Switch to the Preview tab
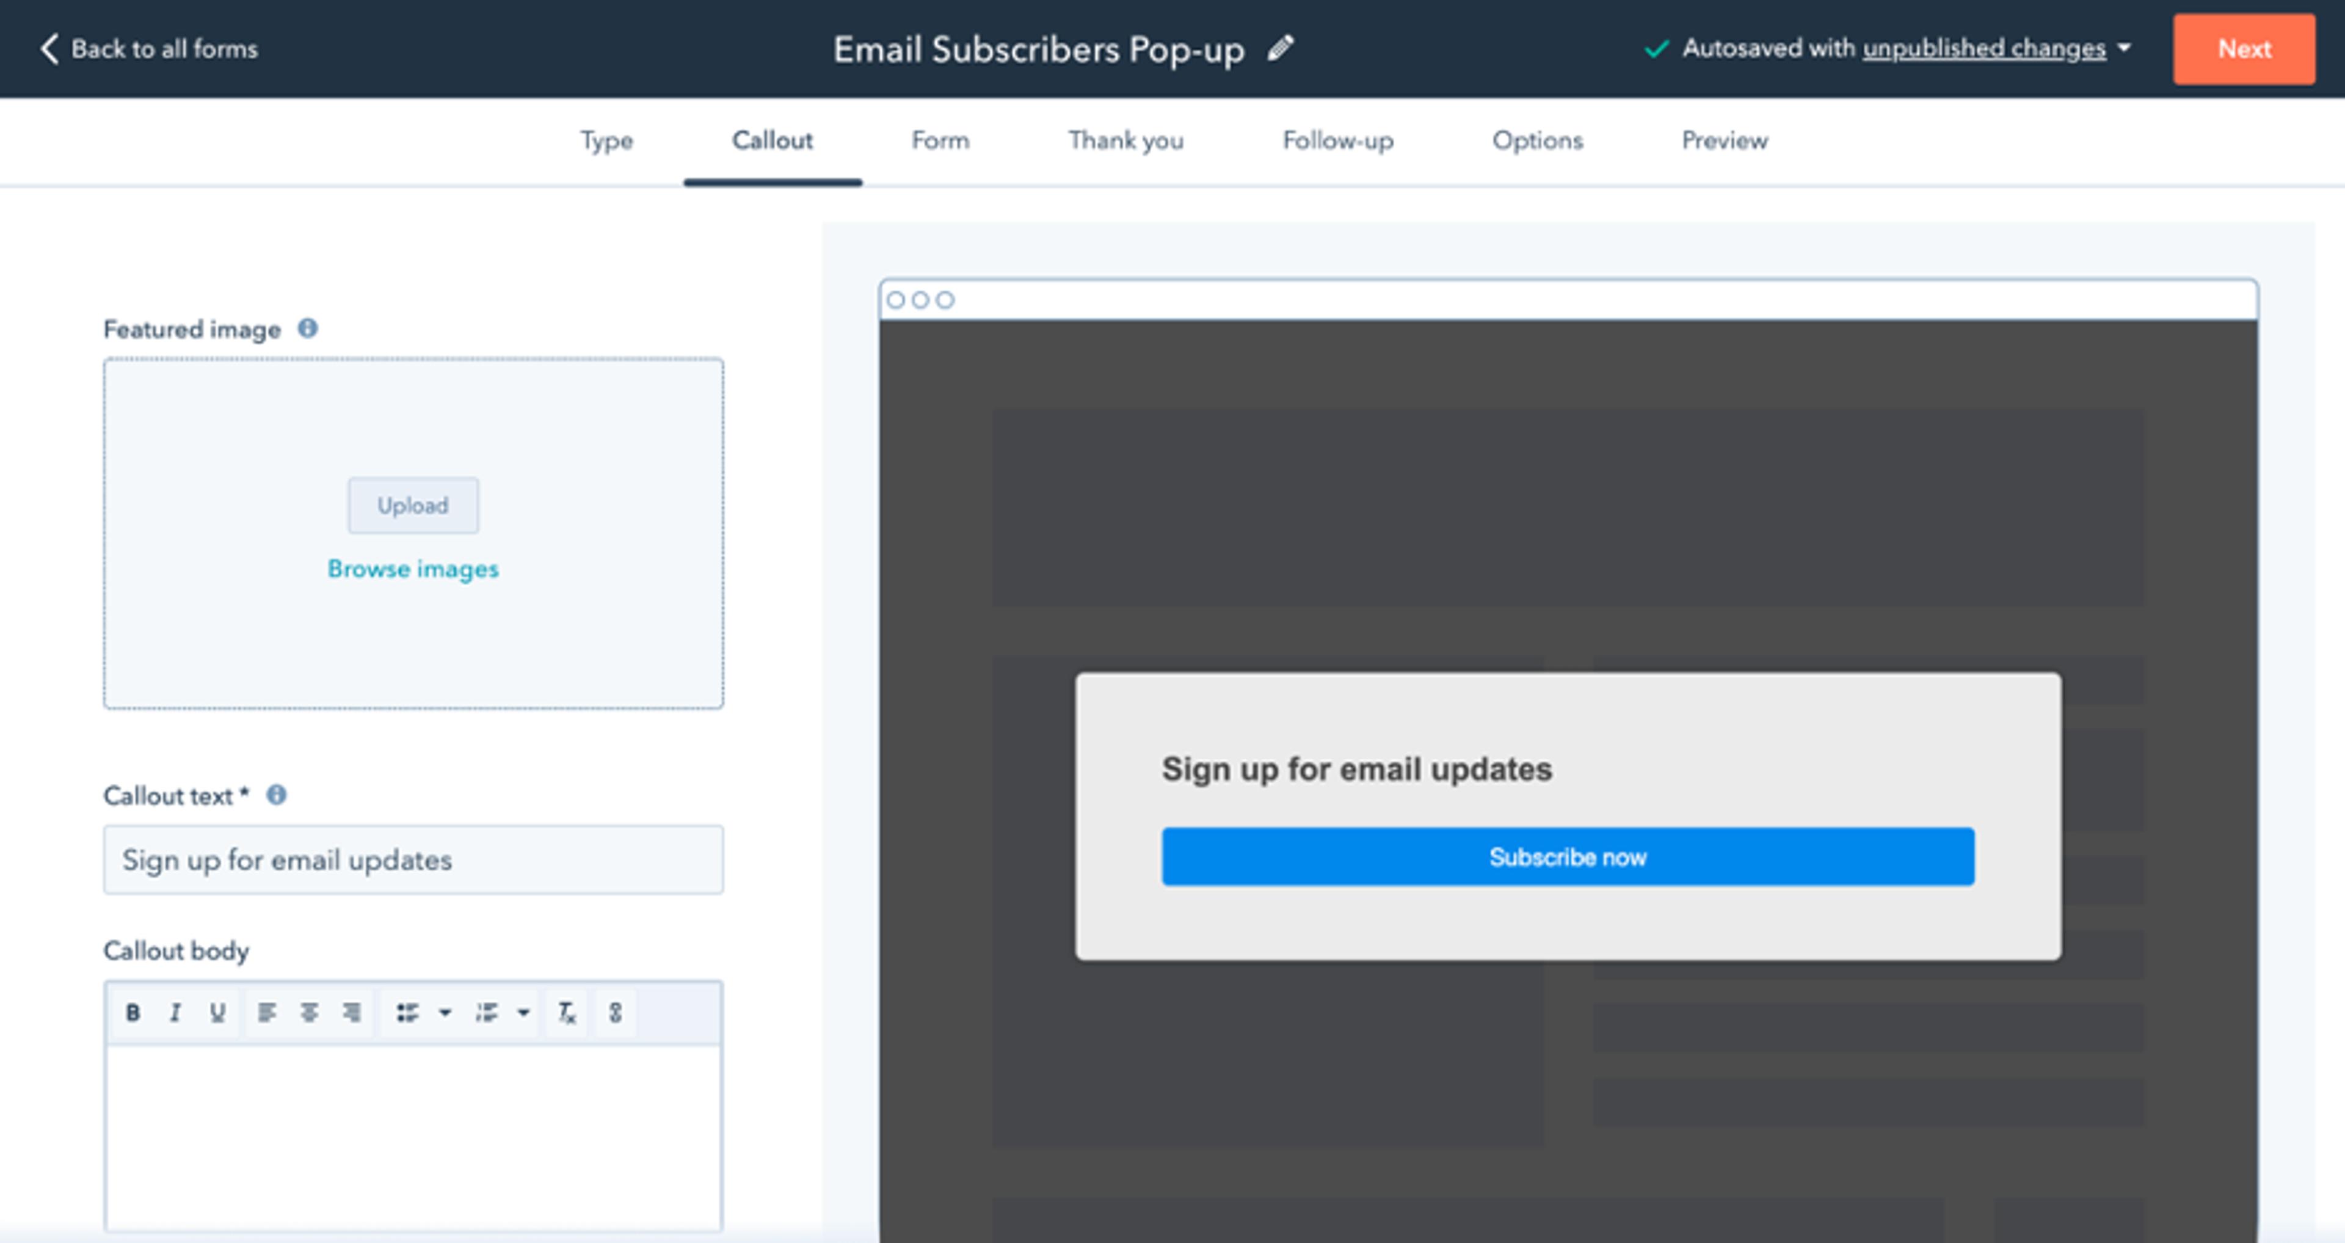 (x=1723, y=141)
